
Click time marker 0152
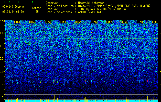(x=32, y=22)
